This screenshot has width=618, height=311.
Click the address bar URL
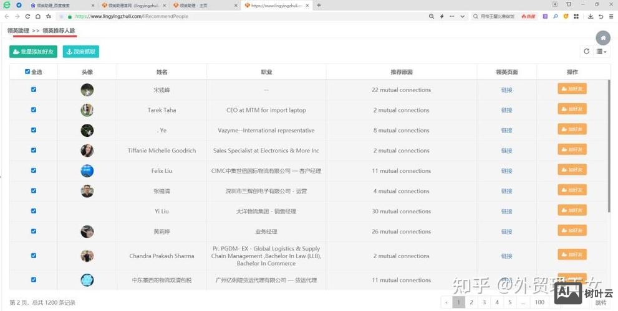[132, 17]
